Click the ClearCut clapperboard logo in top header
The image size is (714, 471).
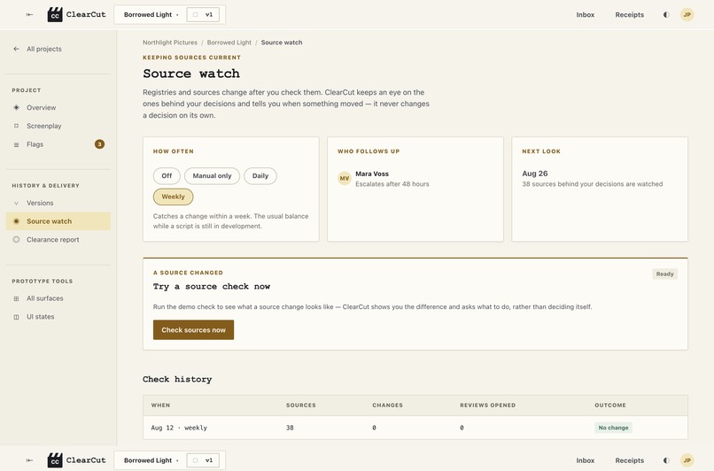tap(55, 14)
